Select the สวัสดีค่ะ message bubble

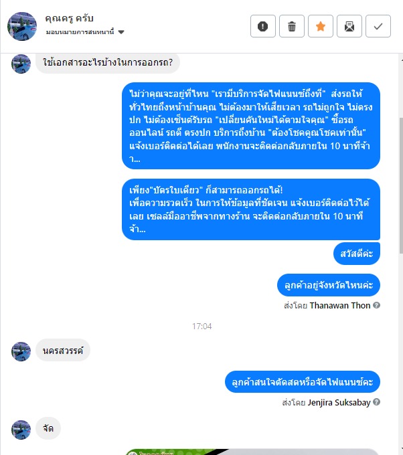click(x=357, y=254)
